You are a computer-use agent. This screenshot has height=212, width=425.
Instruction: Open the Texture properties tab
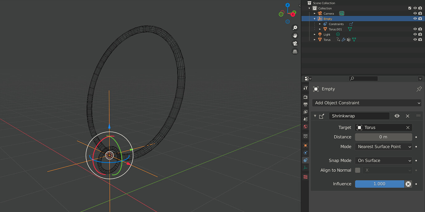(305, 177)
